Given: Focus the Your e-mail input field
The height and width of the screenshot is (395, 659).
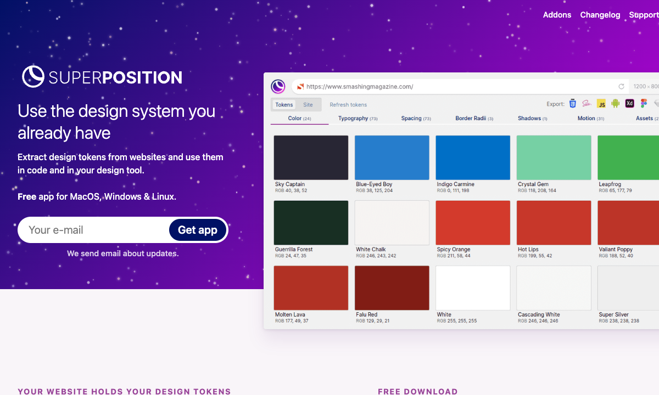Looking at the screenshot, I should tap(94, 230).
